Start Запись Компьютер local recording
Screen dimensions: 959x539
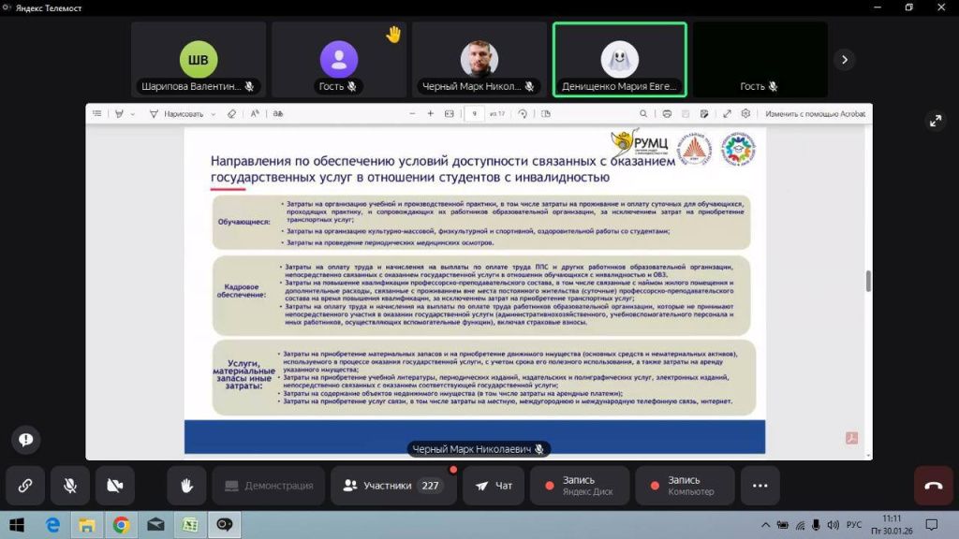[x=686, y=486]
